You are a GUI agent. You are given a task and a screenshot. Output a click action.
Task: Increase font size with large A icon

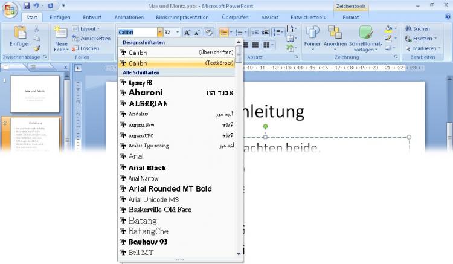point(187,32)
